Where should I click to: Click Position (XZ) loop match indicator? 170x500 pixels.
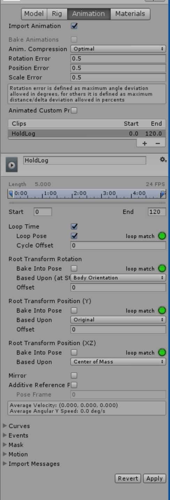162,353
